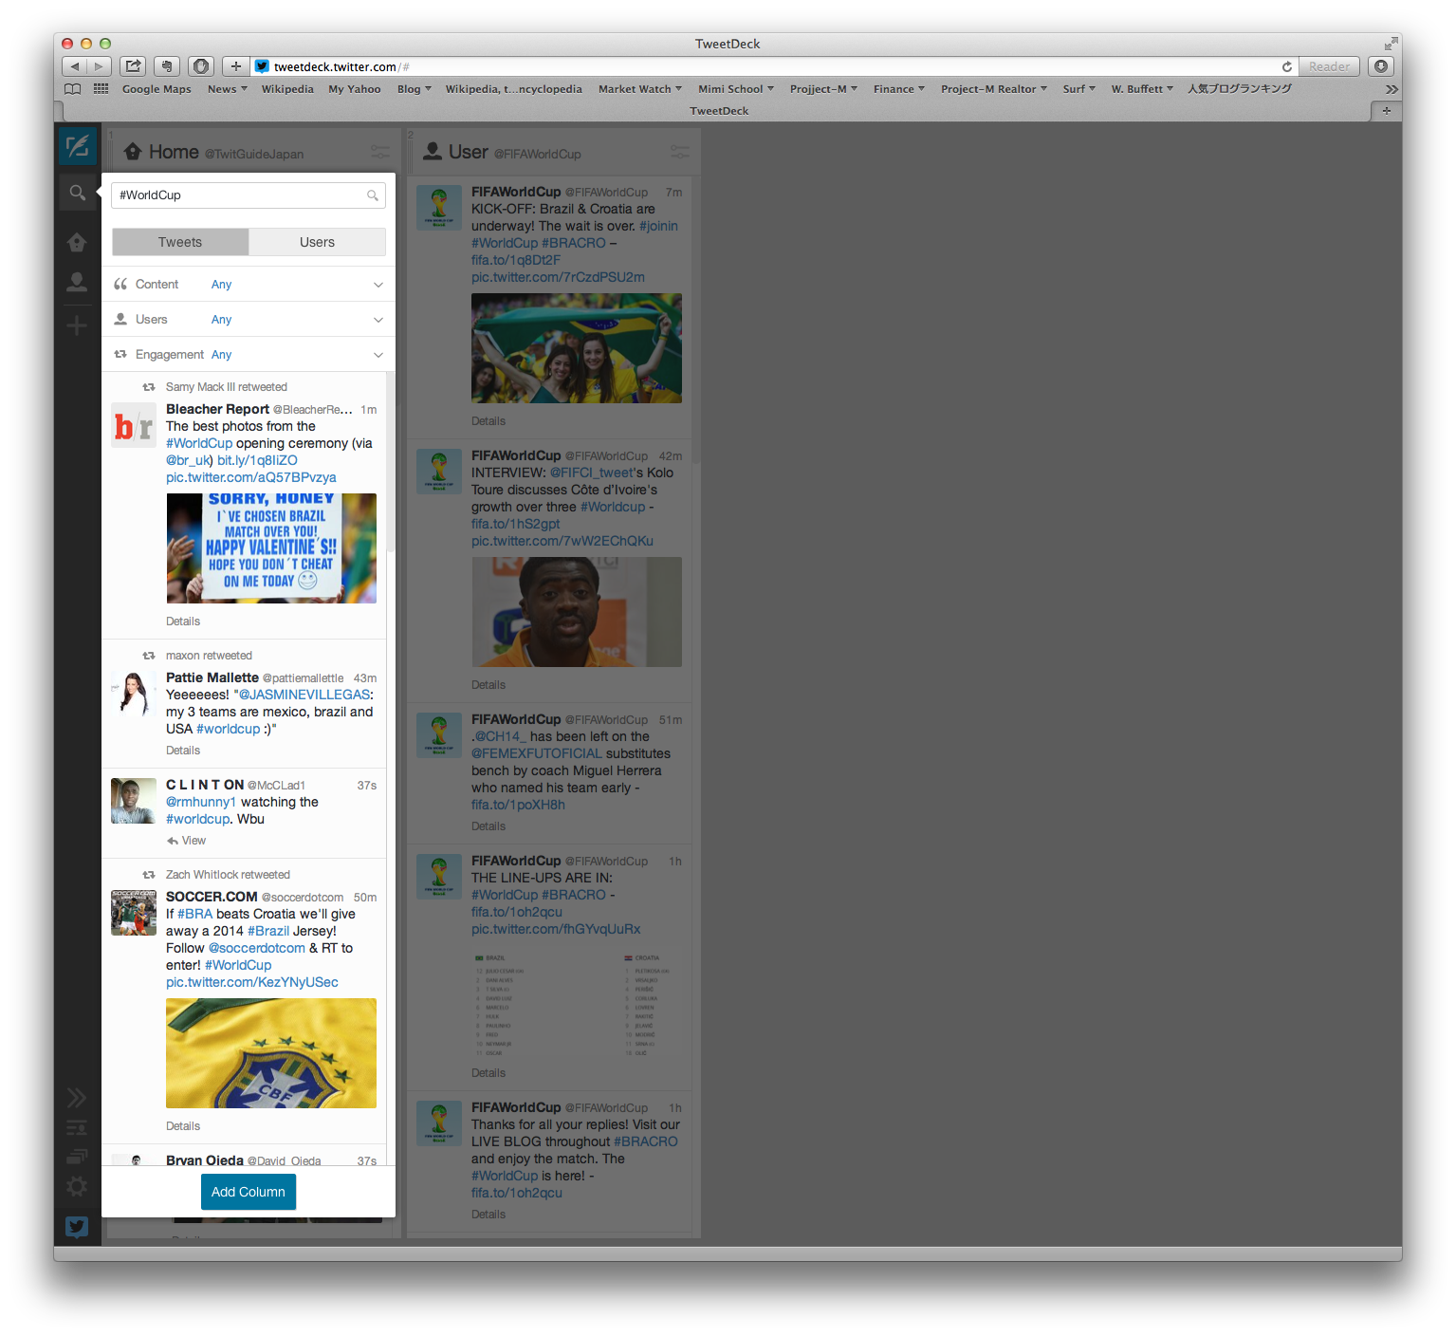The image size is (1456, 1336).
Task: Open @JASMINEVILLEGAS mention link
Action: coord(304,695)
